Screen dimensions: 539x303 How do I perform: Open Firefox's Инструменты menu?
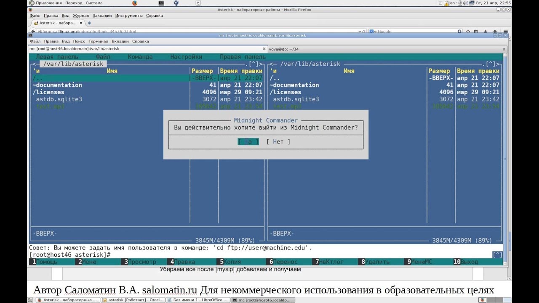pos(129,16)
